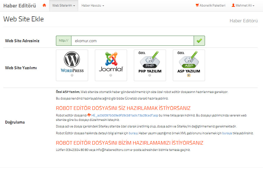Select the Joomla radio button

tap(111, 75)
